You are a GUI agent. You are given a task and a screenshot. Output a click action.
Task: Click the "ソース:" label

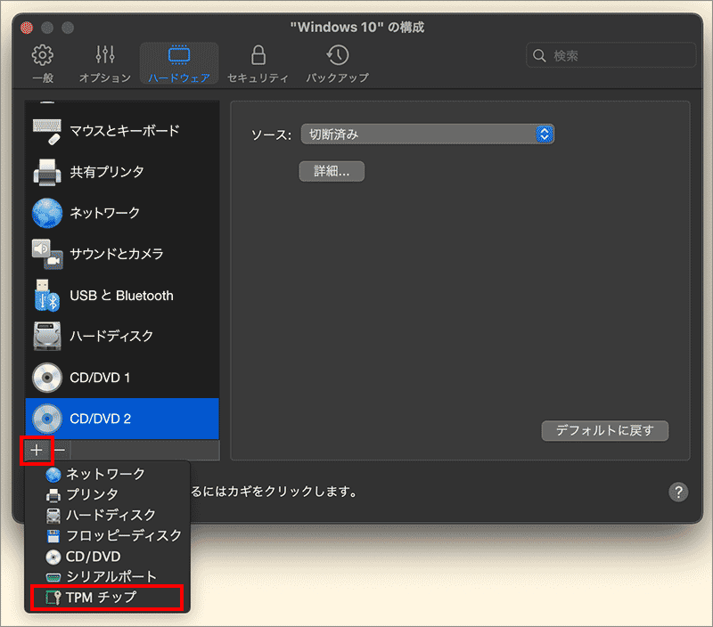[x=272, y=134]
